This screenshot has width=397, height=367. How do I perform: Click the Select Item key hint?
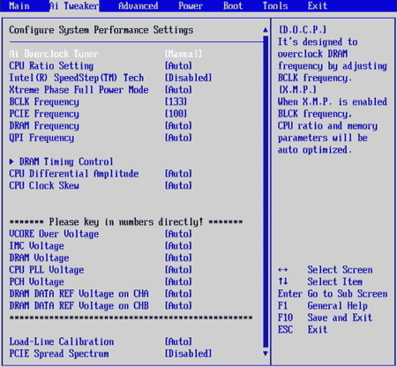(x=320, y=282)
